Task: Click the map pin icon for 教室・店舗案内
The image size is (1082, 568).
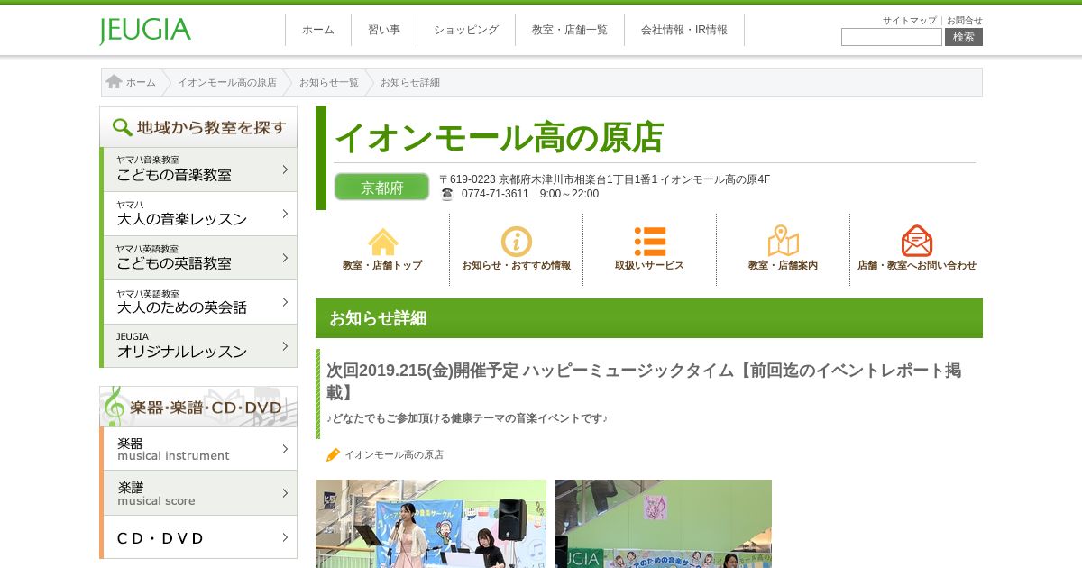Action: [x=784, y=241]
